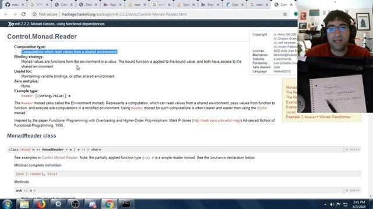This screenshot has width=373, height=209.
Task: Click the highlighted Computation type description
Action: [69, 52]
